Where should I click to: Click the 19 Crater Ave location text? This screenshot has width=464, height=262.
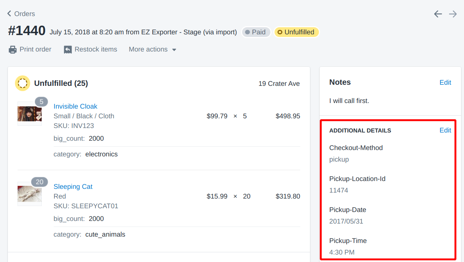coord(279,84)
